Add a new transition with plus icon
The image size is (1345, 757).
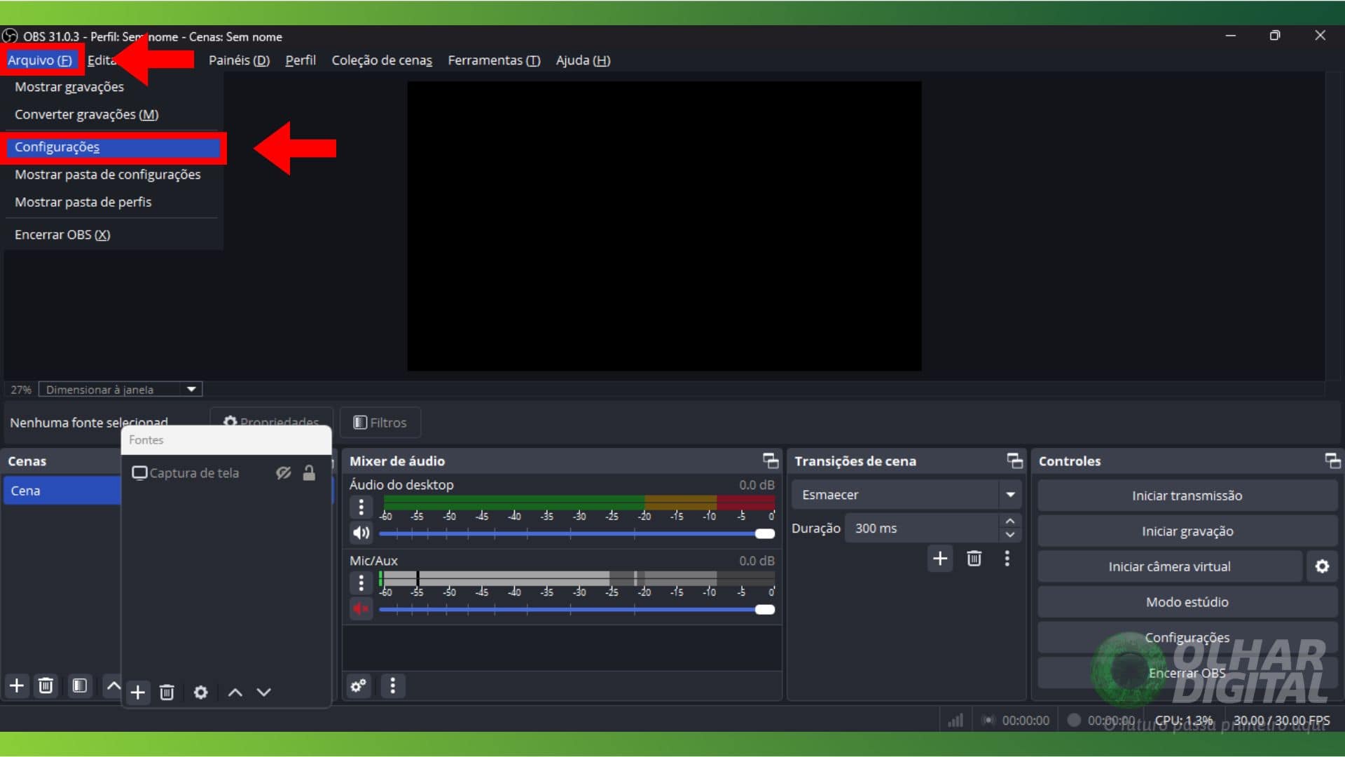940,559
